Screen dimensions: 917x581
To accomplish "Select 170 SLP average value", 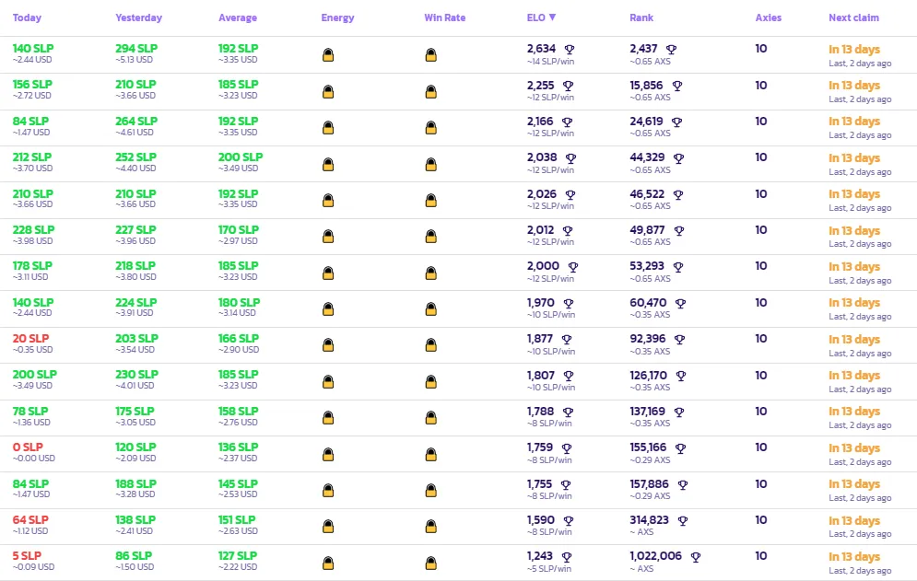I will pos(239,229).
